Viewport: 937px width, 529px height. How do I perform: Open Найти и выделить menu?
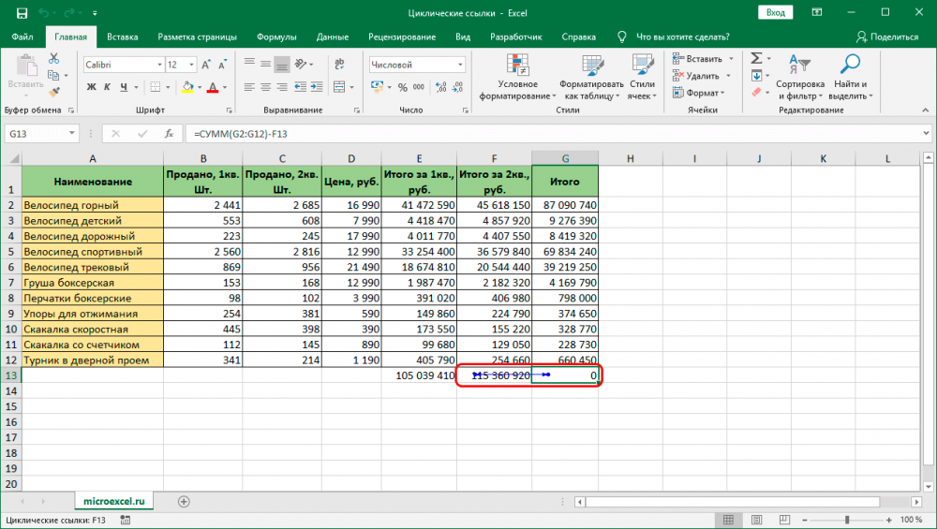(x=851, y=77)
